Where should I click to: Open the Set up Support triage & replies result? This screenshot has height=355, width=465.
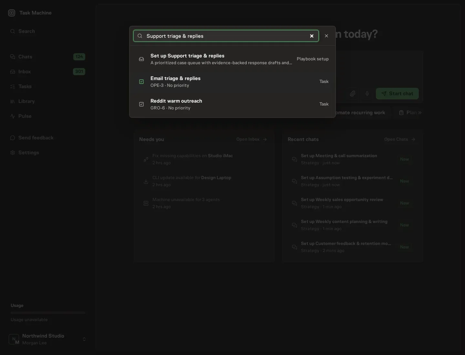[232, 59]
